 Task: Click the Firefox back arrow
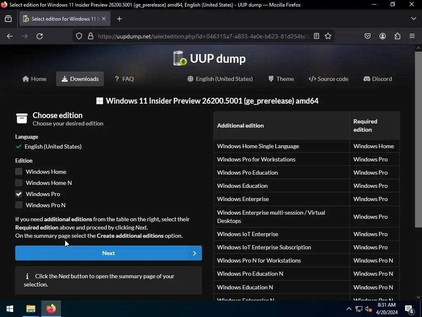pyautogui.click(x=10, y=36)
